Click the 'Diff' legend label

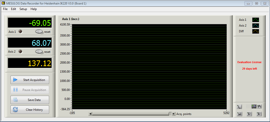click(241, 31)
